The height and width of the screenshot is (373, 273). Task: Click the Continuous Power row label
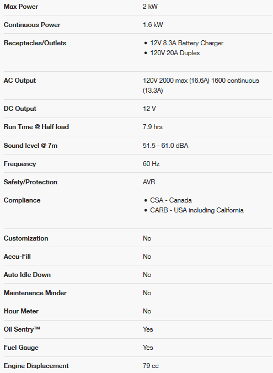32,25
